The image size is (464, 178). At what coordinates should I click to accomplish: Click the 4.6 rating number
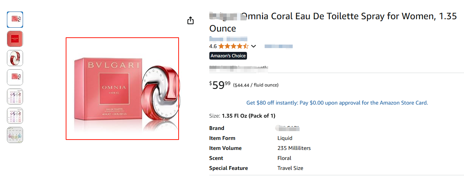pos(213,47)
